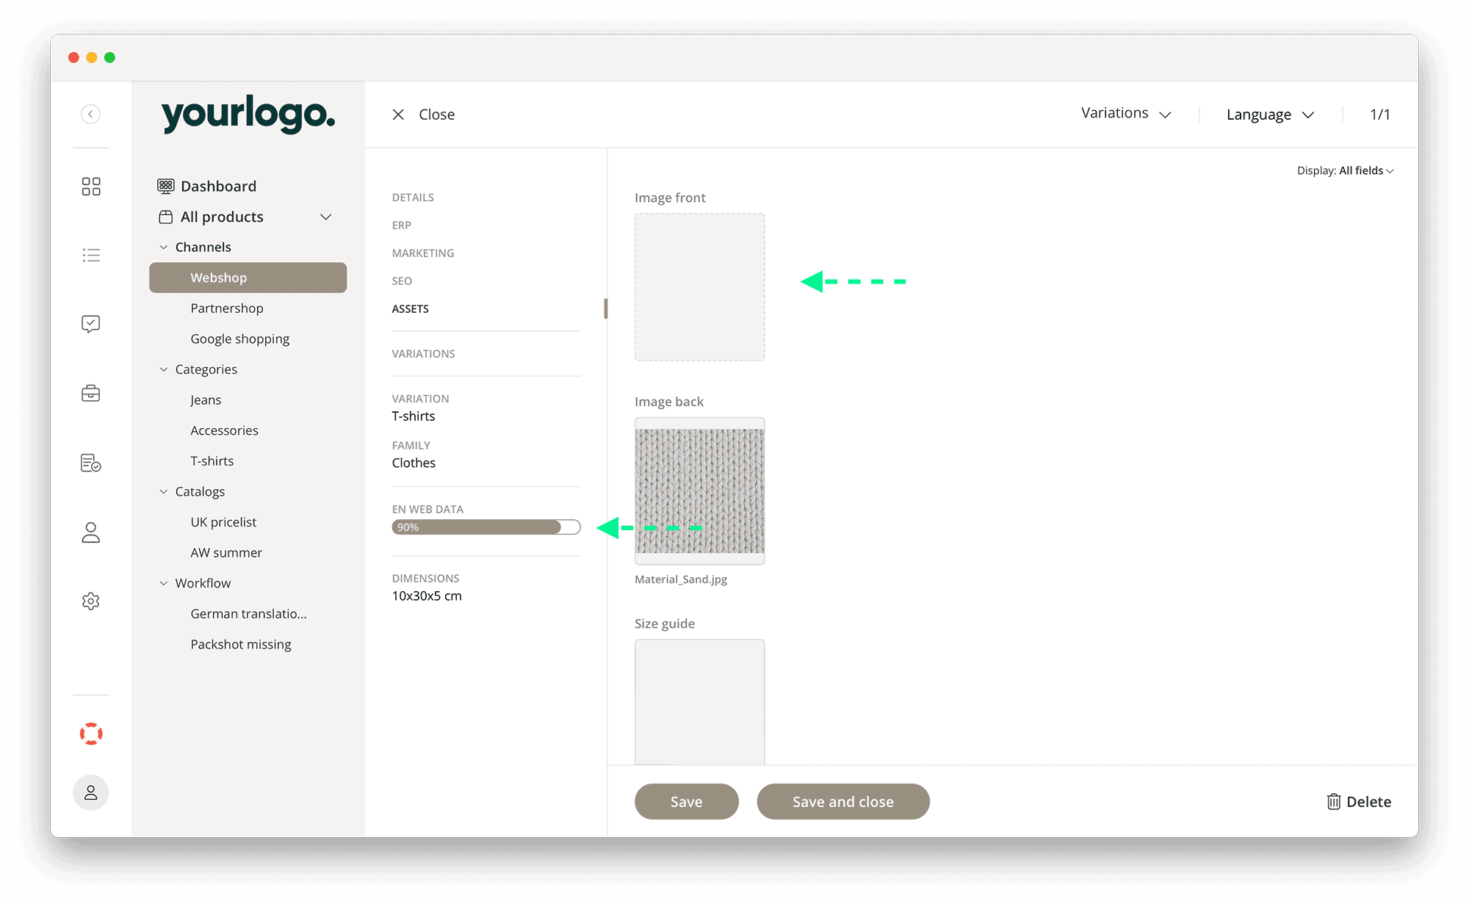Screen dimensions: 1469x904
Task: Toggle the EN WEB DATA completeness switch
Action: click(x=569, y=527)
